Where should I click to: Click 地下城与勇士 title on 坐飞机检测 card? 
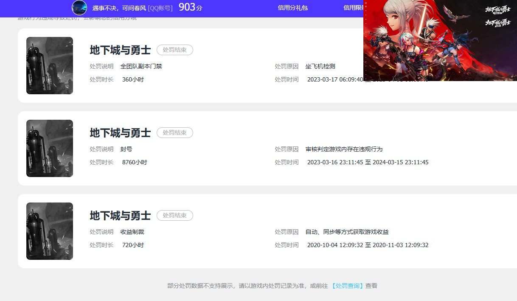120,50
